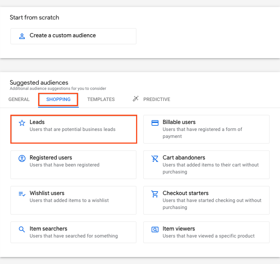Click the credit card icon for Billable users
Image resolution: width=280 pixels, height=264 pixels.
click(155, 123)
